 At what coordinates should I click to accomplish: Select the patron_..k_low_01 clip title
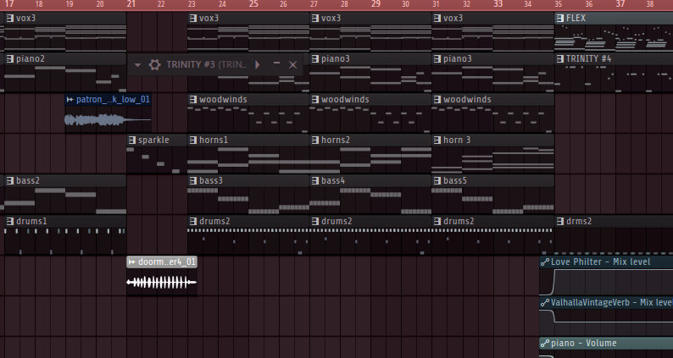coord(113,100)
